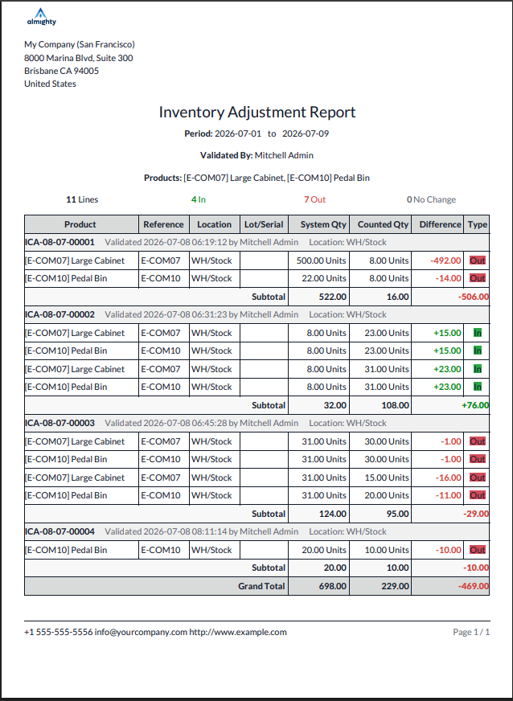
Task: Click the subtotal system quantity 32.00
Action: click(x=335, y=405)
